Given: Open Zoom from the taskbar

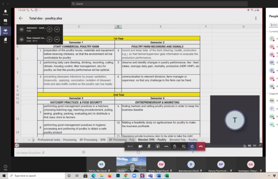Looking at the screenshot, I should click(x=134, y=175).
